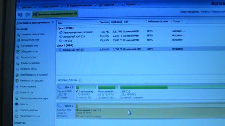
Task: Click the 'Объединить том' merge icon
Action: (x=18, y=52)
